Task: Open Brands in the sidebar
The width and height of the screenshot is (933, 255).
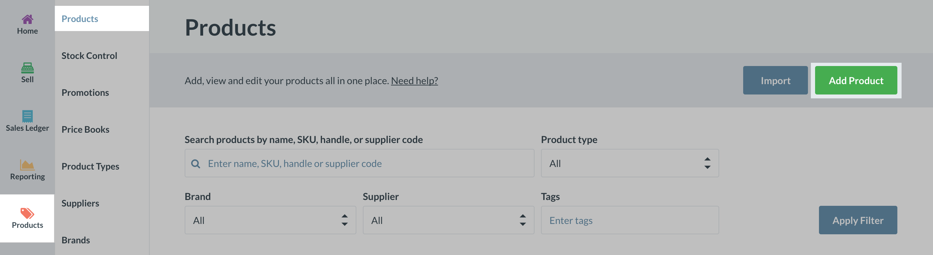Action: click(76, 240)
